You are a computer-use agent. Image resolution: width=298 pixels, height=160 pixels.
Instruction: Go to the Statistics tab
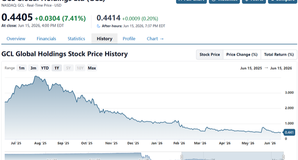(76, 39)
